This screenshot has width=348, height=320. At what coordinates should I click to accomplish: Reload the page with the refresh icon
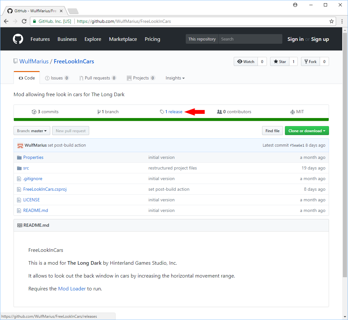point(24,21)
